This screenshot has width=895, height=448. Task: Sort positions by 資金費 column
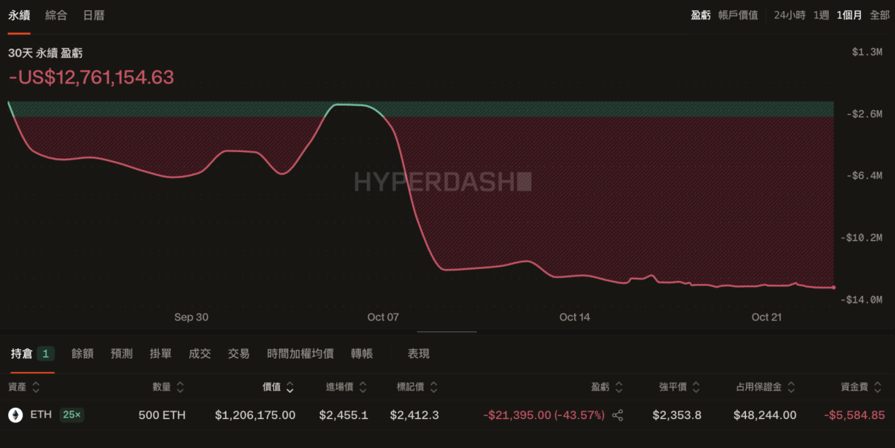point(862,387)
